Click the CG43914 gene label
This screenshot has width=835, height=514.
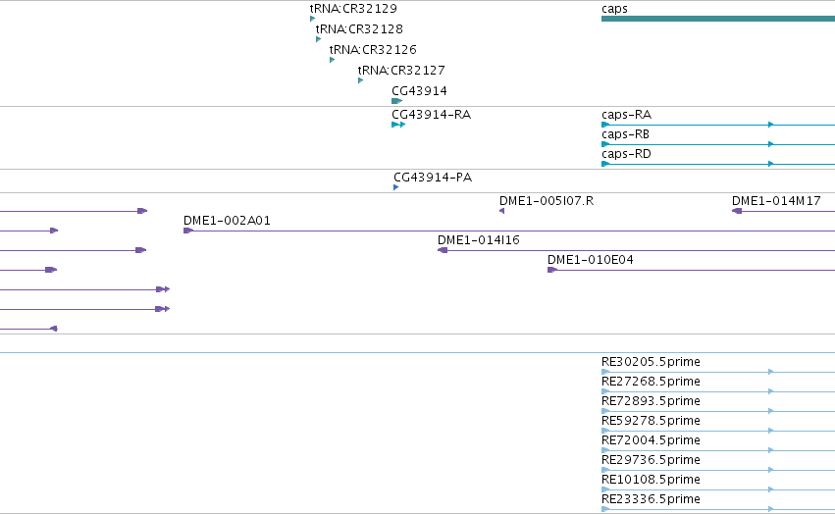(x=419, y=91)
